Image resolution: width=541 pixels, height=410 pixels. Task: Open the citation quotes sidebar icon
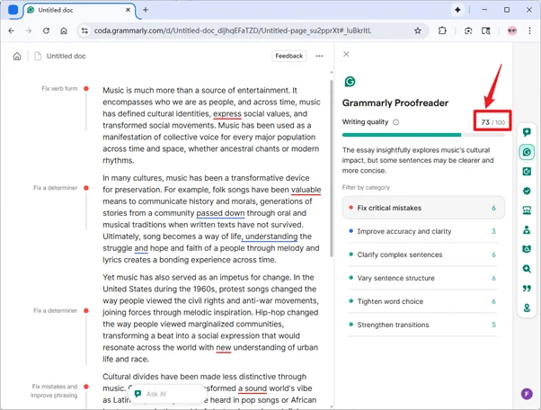527,288
